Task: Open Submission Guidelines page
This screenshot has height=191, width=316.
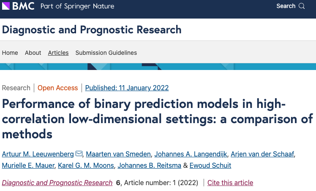Action: [x=106, y=53]
